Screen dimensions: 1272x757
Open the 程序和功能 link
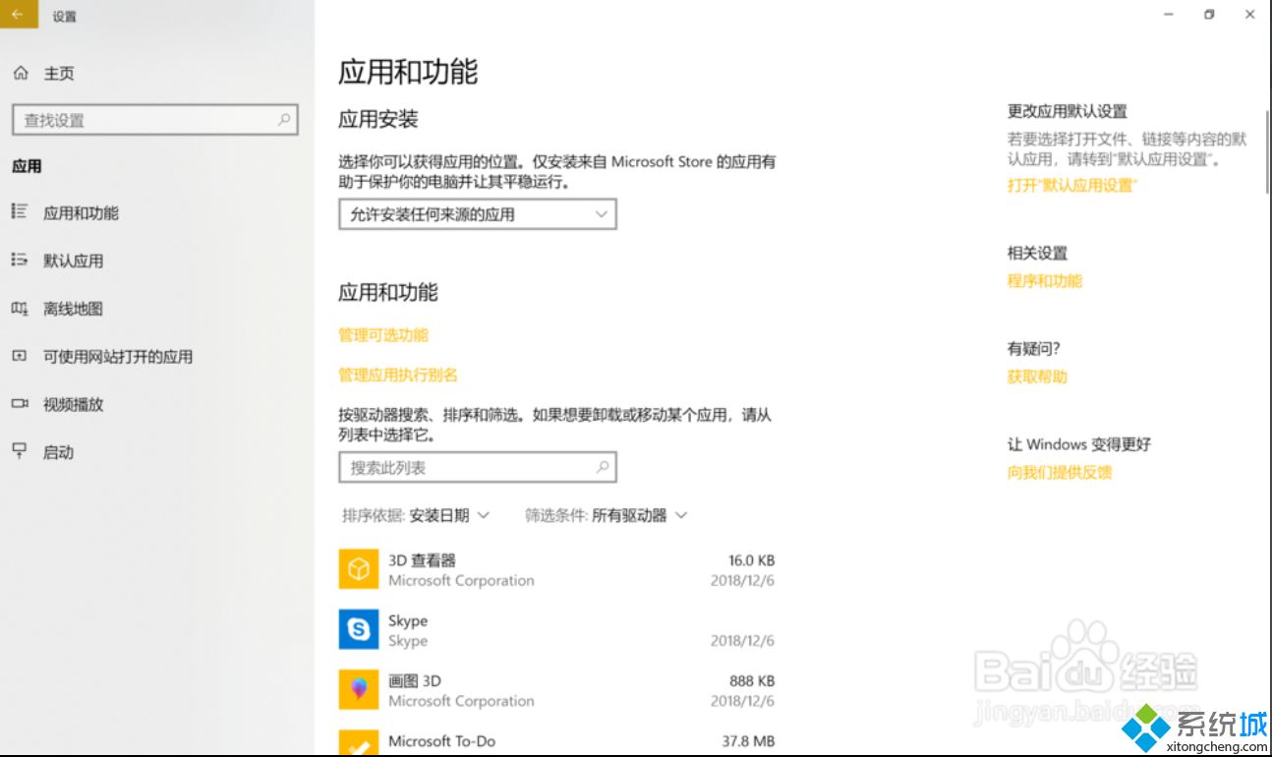coord(1045,280)
